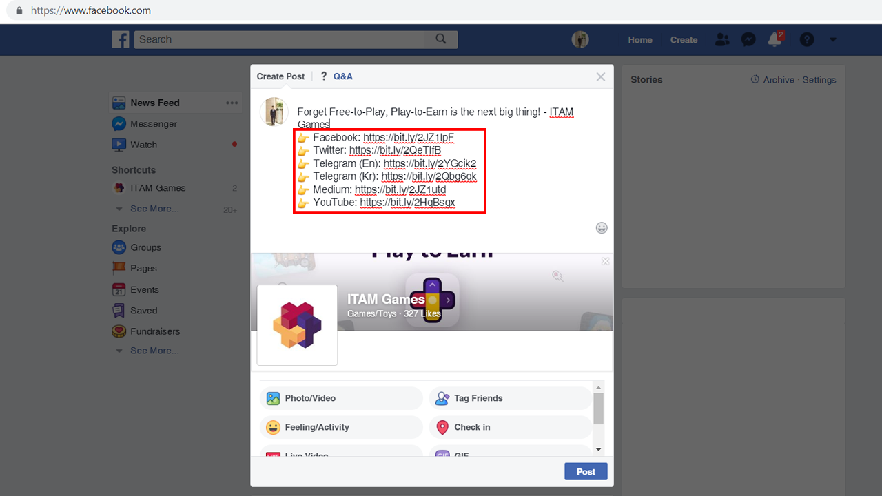Open Events in Explore
This screenshot has height=496, width=882.
point(145,289)
